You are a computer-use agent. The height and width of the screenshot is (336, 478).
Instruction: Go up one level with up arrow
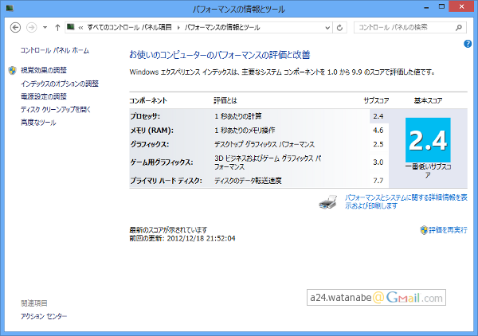click(x=57, y=27)
